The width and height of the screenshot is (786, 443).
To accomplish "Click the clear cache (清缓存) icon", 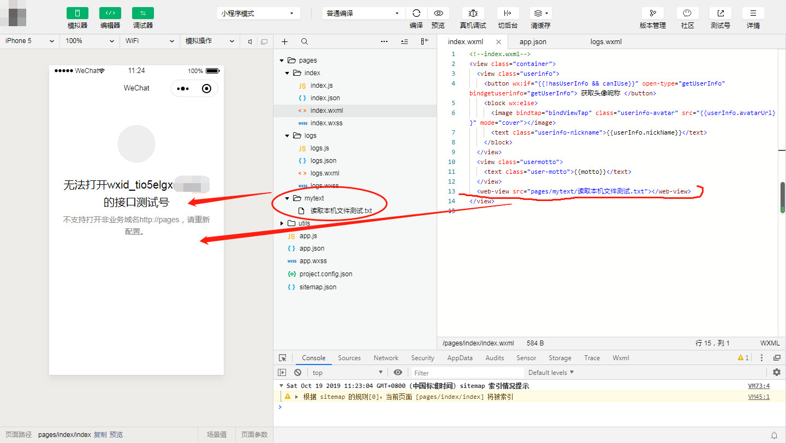I will pos(540,14).
